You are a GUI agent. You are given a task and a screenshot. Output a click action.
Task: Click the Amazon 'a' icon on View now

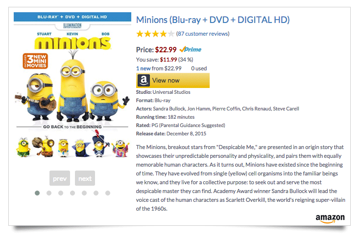[x=144, y=80]
